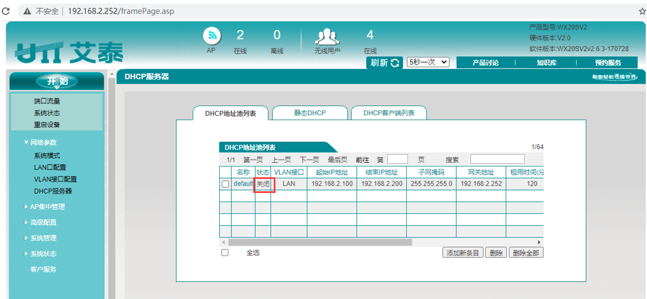This screenshot has height=299, width=647.
Task: Expand the 高级配置 menu section
Action: pos(43,223)
